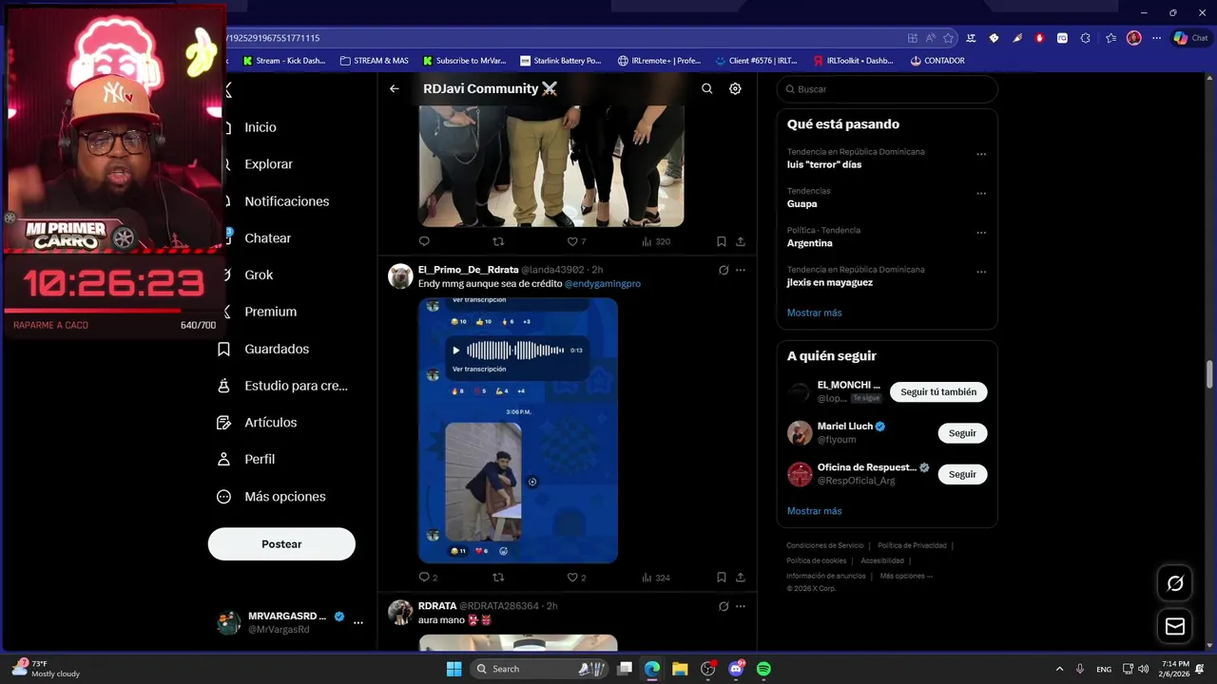Open account menu next to MRVARGASRD
Viewport: 1217px width, 684px height.
358,622
